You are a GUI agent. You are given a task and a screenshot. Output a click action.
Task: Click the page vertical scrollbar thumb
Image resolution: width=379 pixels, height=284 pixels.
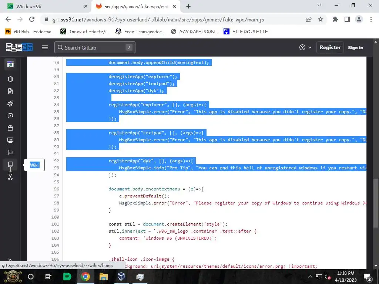(x=376, y=203)
